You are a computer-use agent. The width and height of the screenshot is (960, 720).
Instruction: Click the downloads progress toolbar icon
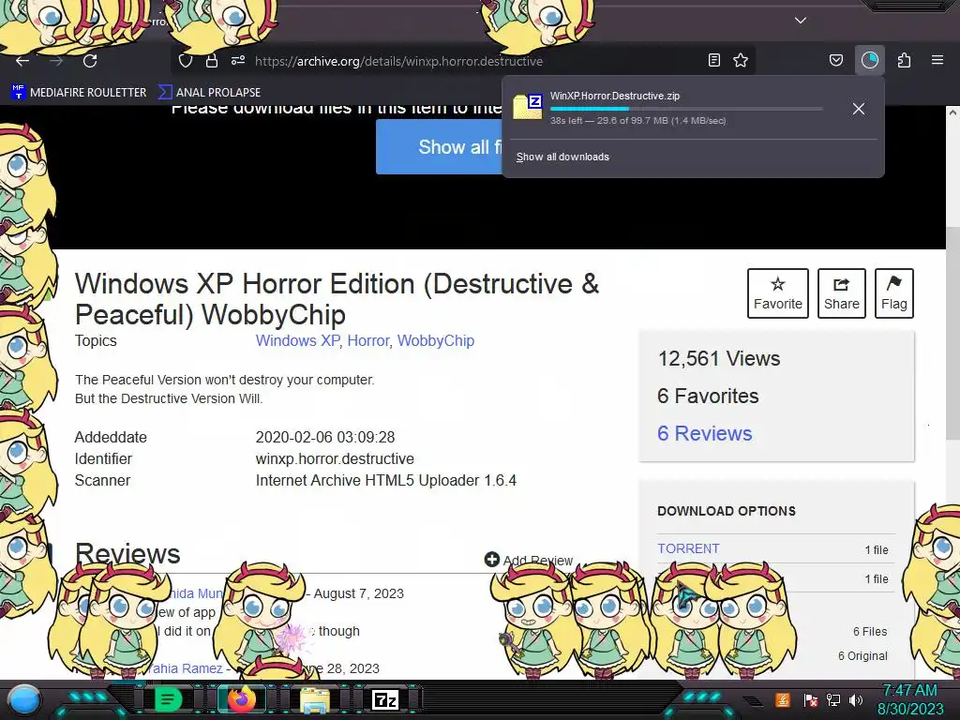[x=870, y=60]
